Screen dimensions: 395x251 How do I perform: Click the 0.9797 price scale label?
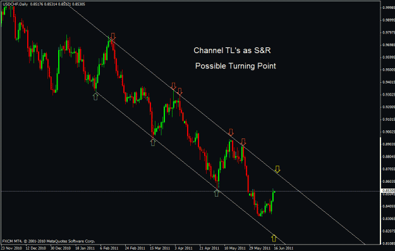point(389,32)
